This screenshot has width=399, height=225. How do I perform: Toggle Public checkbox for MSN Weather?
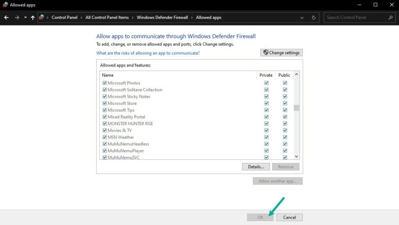coord(285,137)
